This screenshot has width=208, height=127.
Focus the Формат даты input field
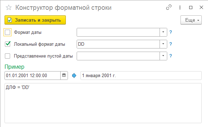[x=118, y=32]
